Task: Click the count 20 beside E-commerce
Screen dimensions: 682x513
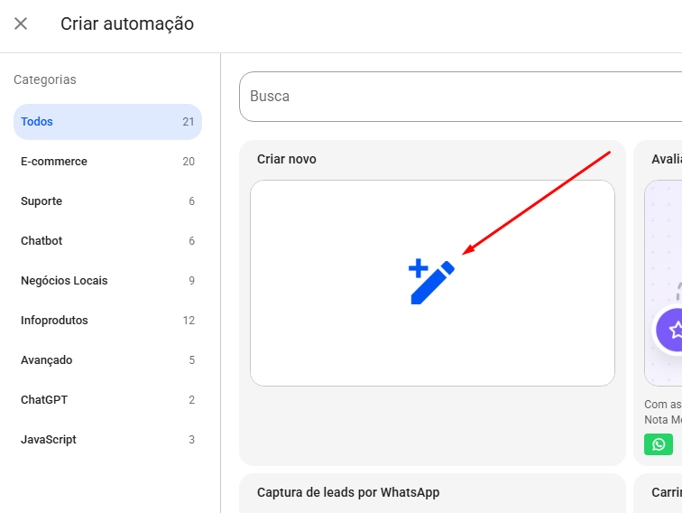Action: (189, 162)
